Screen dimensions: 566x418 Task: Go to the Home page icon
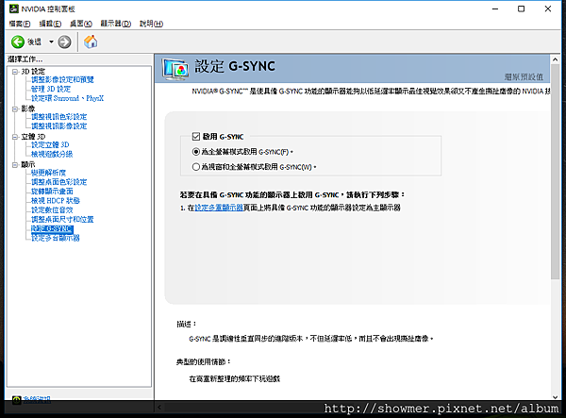tap(91, 42)
